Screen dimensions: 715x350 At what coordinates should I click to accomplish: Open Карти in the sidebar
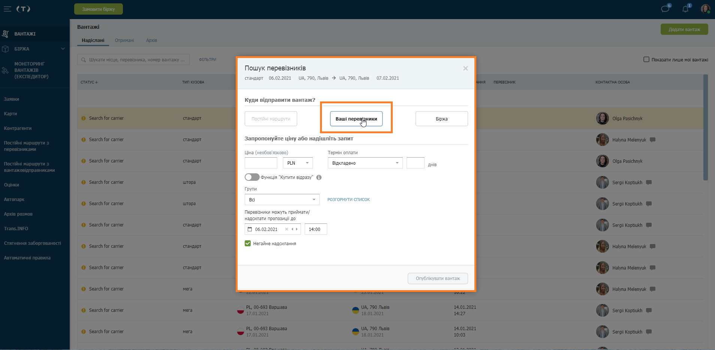[10, 114]
